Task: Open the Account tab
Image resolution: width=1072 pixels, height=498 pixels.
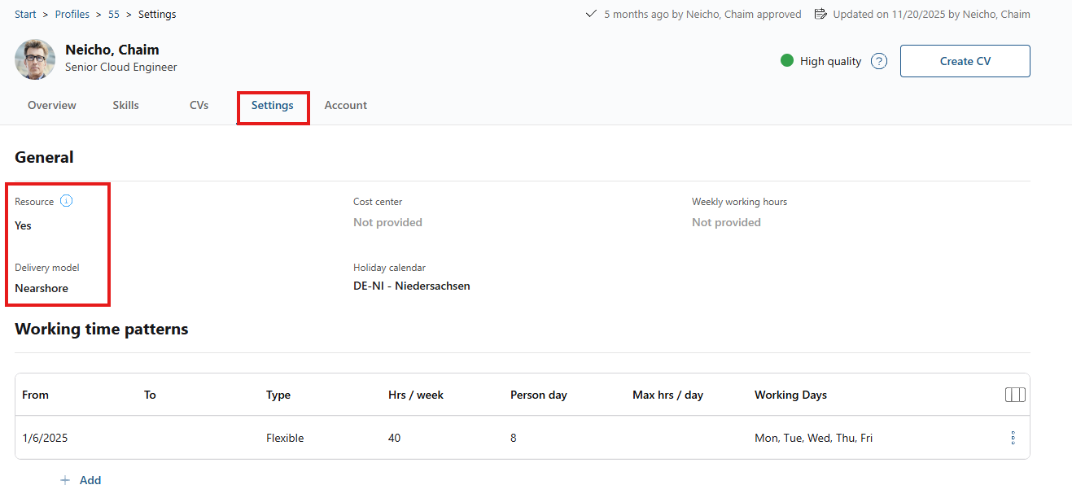Action: pyautogui.click(x=346, y=105)
